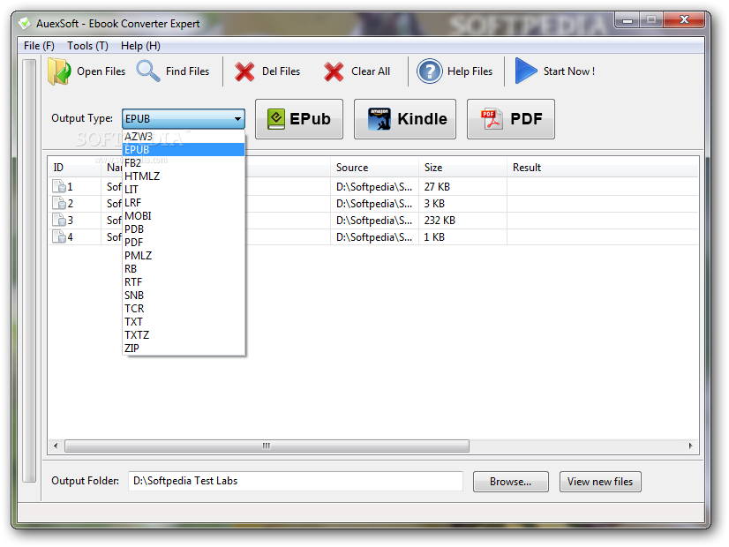Image resolution: width=729 pixels, height=547 pixels.
Task: Click file icon in row 4
Action: pyautogui.click(x=58, y=236)
